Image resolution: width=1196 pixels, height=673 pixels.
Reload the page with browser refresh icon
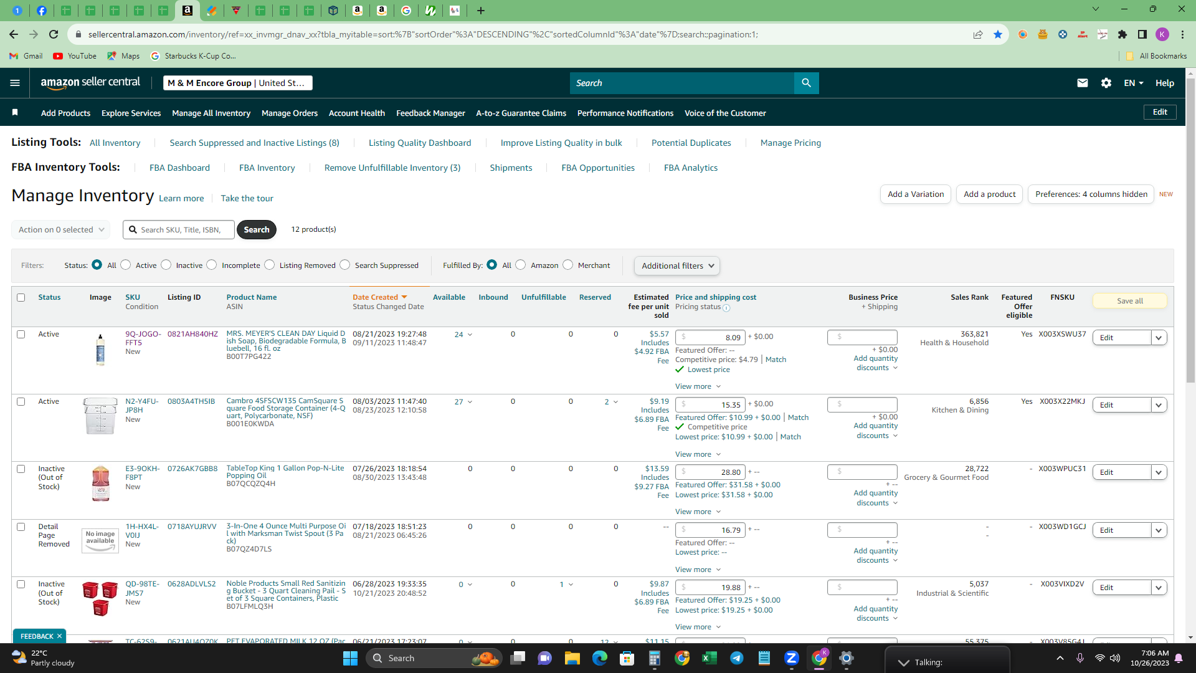(x=54, y=34)
